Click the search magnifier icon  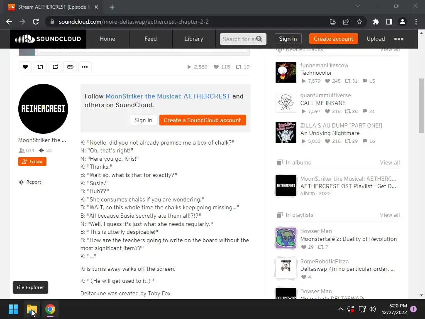click(x=259, y=39)
